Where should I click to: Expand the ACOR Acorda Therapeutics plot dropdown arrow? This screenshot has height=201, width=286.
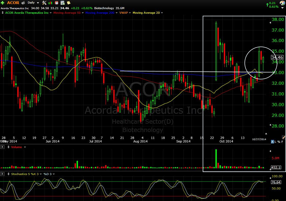tap(50, 13)
